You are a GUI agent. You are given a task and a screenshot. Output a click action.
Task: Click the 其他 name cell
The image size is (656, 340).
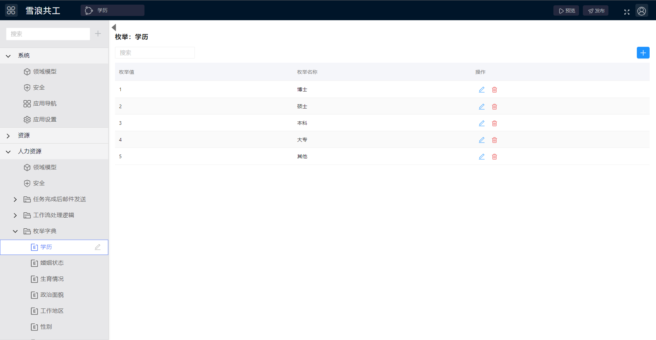[302, 156]
